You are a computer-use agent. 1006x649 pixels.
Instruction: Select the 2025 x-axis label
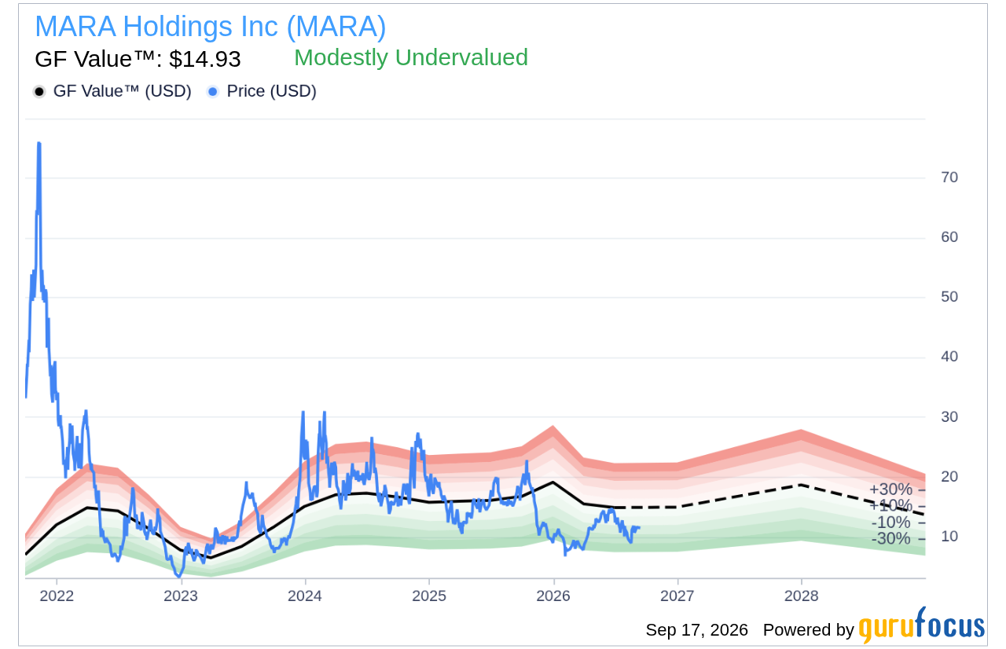point(429,596)
